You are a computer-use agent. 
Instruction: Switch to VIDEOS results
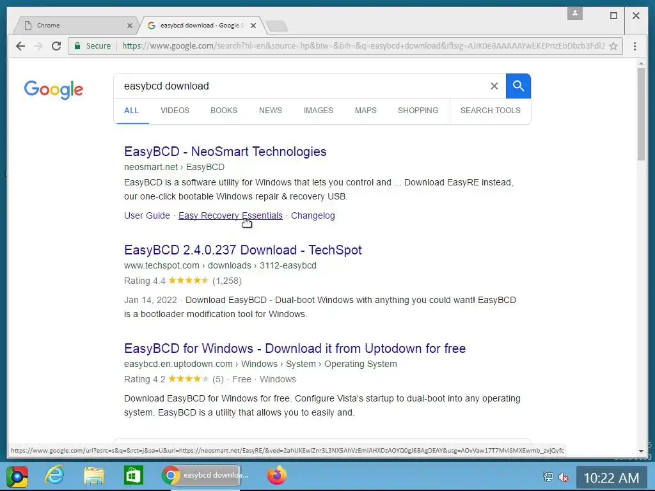point(175,111)
